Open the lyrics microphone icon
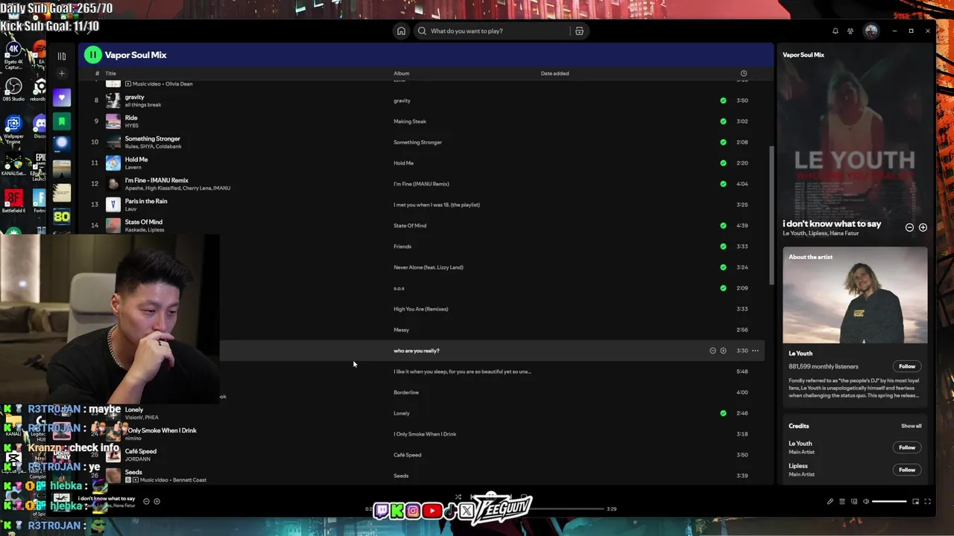Screen dimensions: 954x536 coord(830,502)
